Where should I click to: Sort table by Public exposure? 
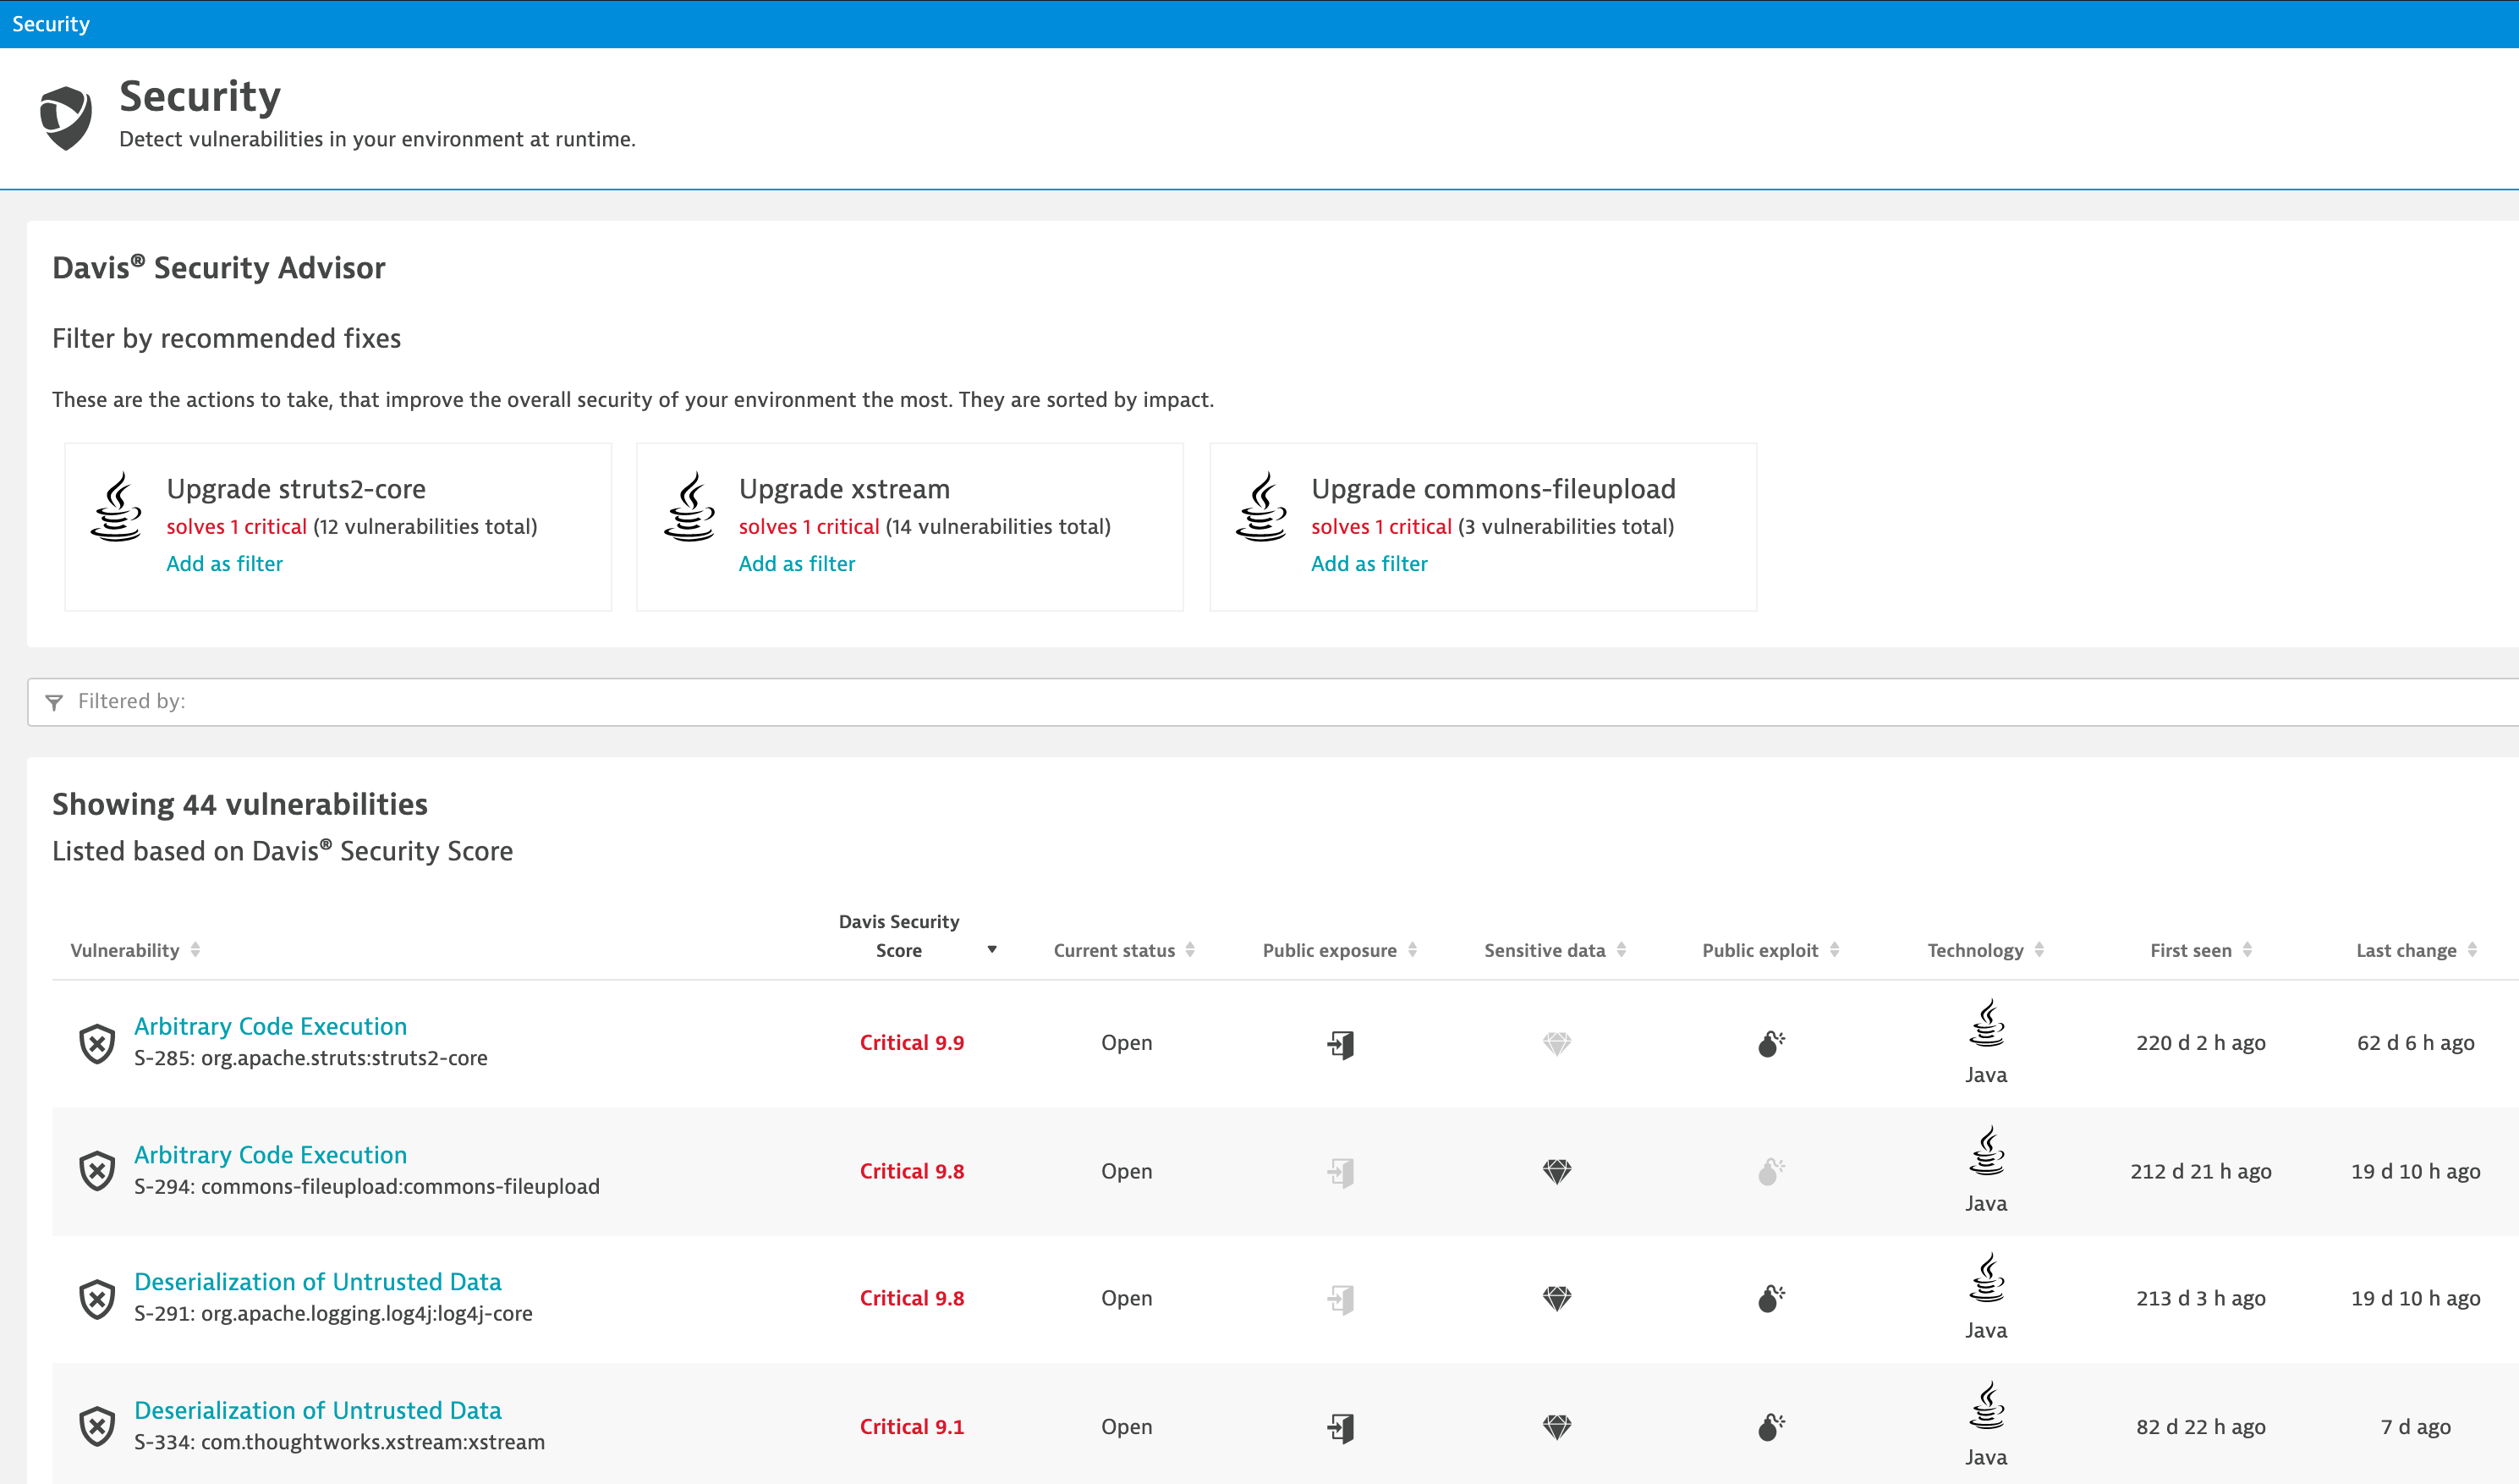pos(1341,950)
